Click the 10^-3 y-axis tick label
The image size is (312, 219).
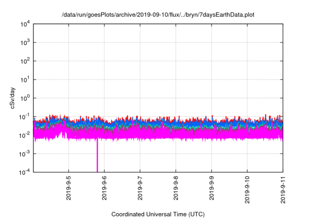[x=24, y=154]
